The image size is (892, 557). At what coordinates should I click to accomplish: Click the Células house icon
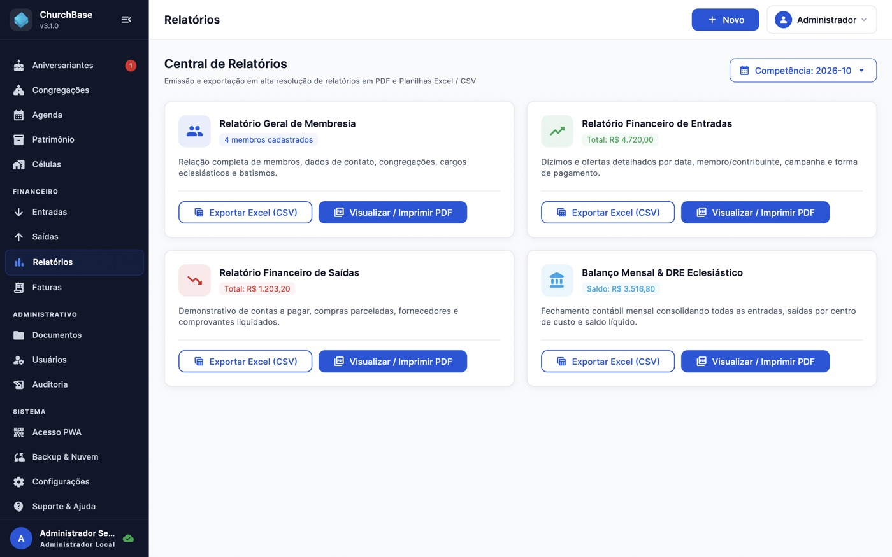pyautogui.click(x=19, y=165)
